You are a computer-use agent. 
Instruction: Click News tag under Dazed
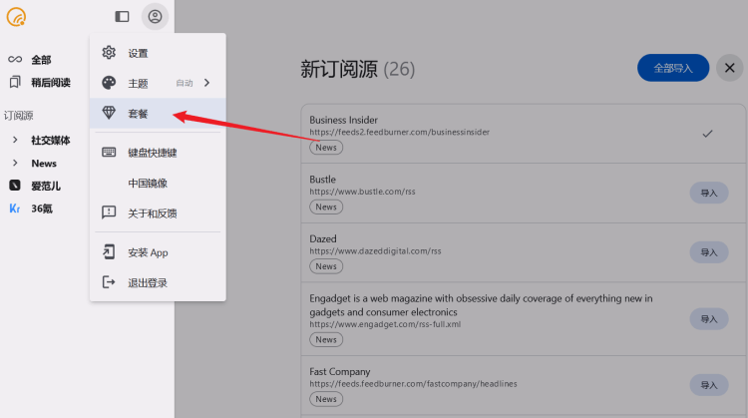[x=326, y=266]
